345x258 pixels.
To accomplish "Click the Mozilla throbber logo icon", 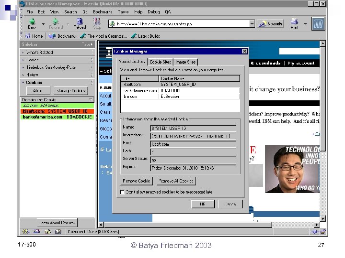I will (318, 24).
